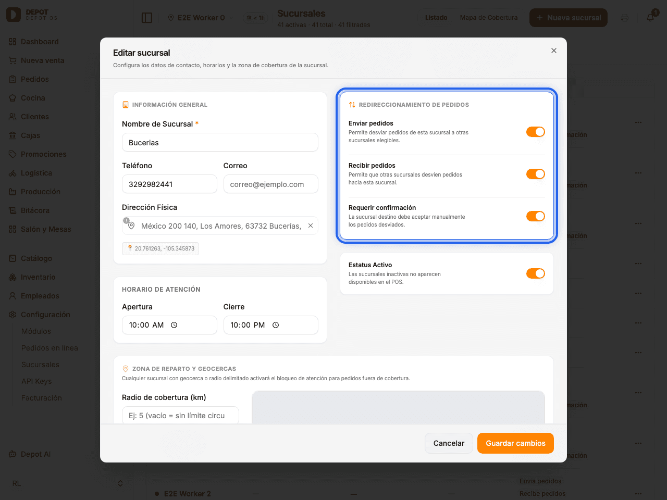
Task: Click the Promociones tag icon
Action: pyautogui.click(x=13, y=154)
